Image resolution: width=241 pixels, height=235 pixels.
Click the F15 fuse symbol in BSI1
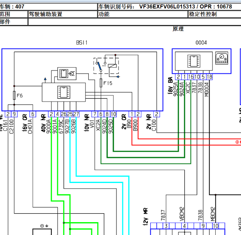pos(101,83)
